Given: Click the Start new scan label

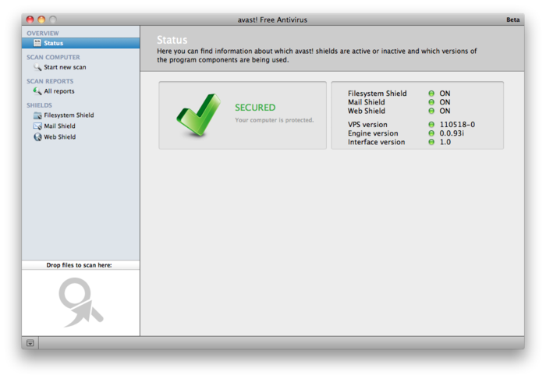Looking at the screenshot, I should click(x=65, y=67).
